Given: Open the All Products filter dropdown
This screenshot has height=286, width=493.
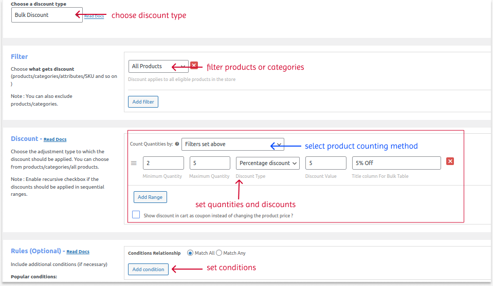Looking at the screenshot, I should (158, 66).
